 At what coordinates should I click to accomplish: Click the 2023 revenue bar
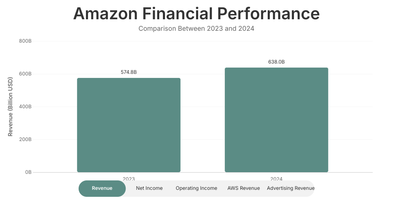[129, 125]
